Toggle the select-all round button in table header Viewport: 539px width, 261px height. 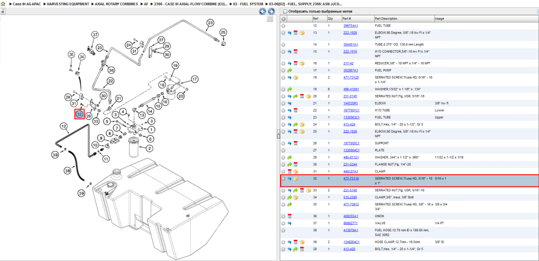tap(284, 18)
